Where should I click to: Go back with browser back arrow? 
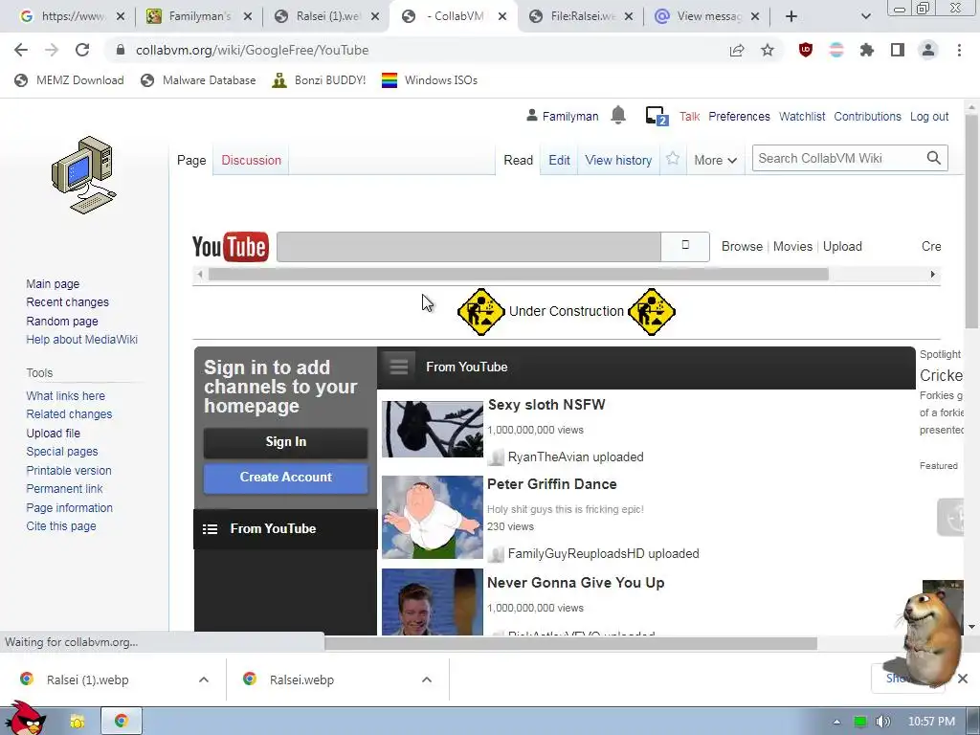point(21,50)
